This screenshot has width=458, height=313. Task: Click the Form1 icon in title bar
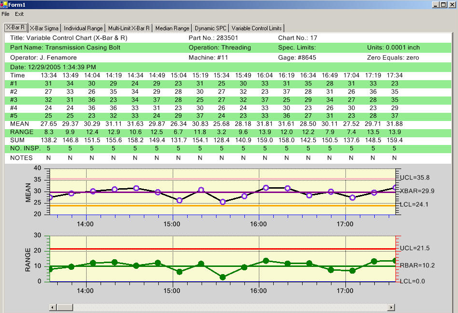click(x=4, y=4)
